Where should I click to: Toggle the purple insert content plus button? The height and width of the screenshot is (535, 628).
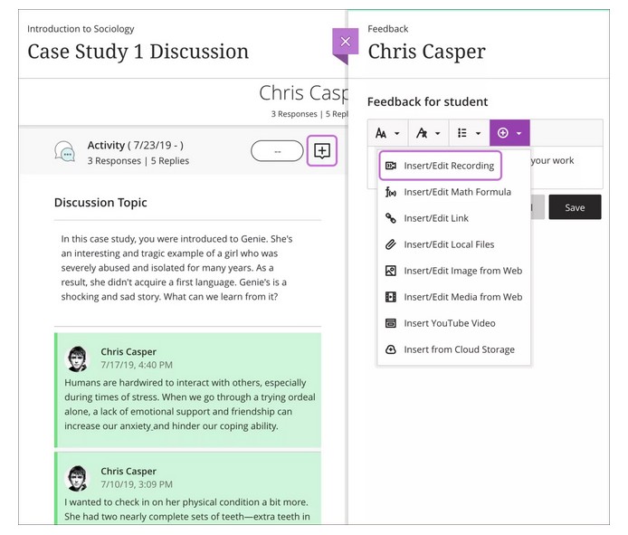[509, 133]
